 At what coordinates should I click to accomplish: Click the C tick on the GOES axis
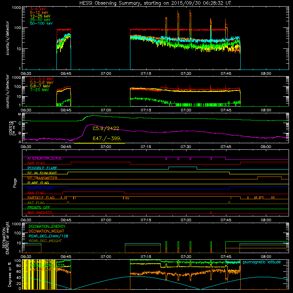(x=20, y=123)
